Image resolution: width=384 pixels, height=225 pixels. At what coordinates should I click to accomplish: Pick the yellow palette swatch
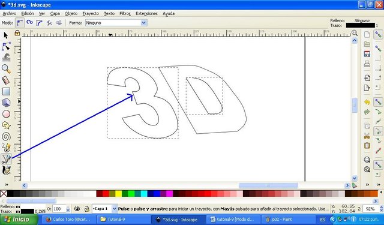pos(119,194)
